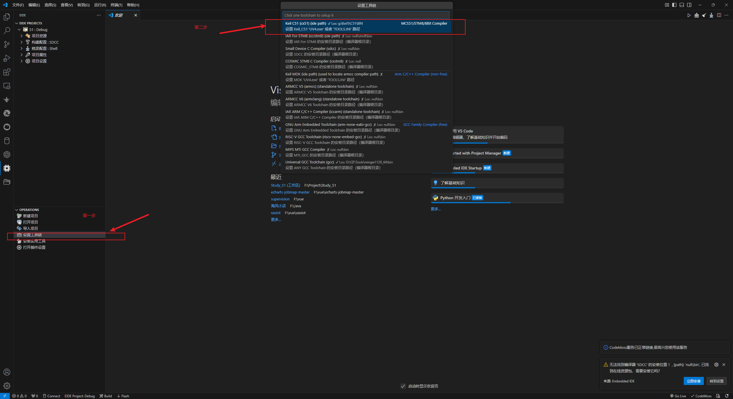Toggle the secondary side bar visibility
The height and width of the screenshot is (399, 733).
click(689, 5)
